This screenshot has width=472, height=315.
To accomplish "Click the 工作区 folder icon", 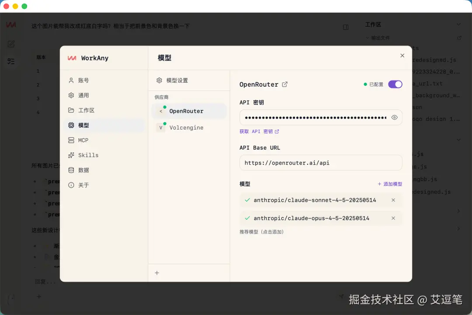I will tap(71, 110).
